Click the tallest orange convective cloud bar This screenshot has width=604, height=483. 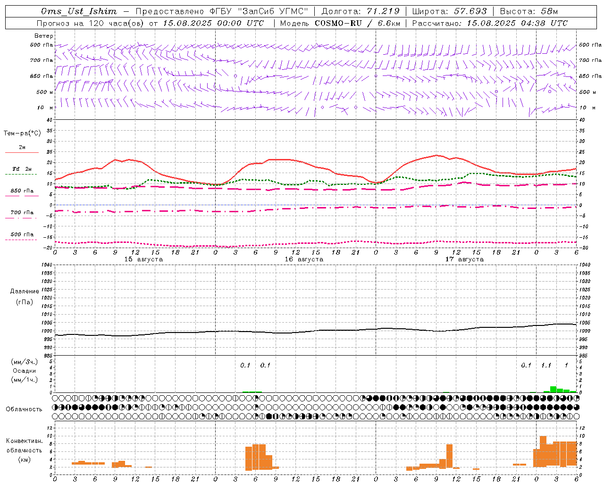click(x=543, y=451)
